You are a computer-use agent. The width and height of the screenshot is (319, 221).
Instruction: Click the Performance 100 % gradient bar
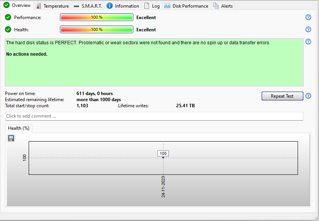tap(97, 17)
